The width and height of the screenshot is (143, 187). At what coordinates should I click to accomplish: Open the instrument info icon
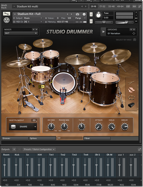(x=84, y=14)
